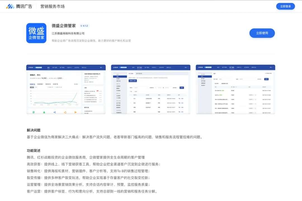Click the Tencent Ads logo icon
Screen dimensions: 302x201
tap(10, 6)
